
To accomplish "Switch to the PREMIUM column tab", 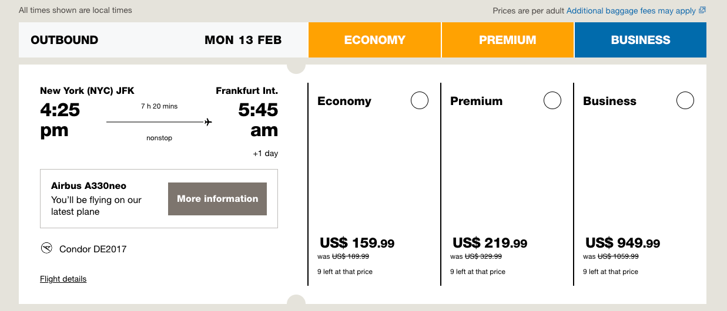I will (507, 40).
